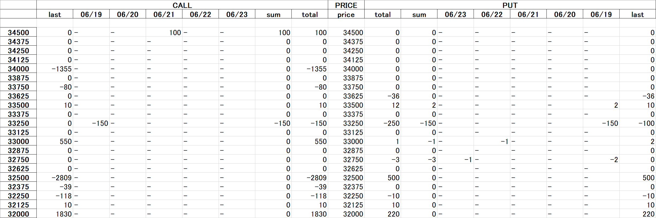Viewport: 656px width, 218px height.
Task: Click CALL sum value 100 in row 34500
Action: pos(273,33)
